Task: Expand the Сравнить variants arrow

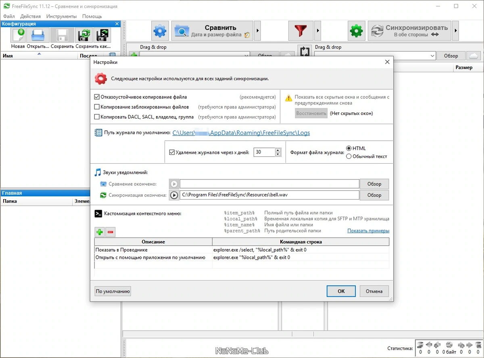Action: 258,31
